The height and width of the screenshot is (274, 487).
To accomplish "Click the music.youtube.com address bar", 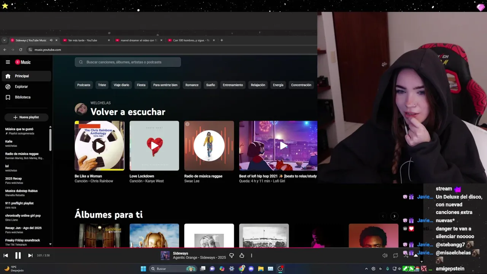I will pyautogui.click(x=171, y=49).
